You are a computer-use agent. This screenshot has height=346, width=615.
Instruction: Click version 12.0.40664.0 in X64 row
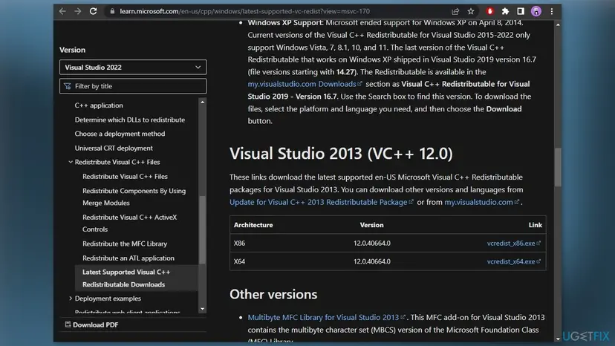[x=372, y=261]
